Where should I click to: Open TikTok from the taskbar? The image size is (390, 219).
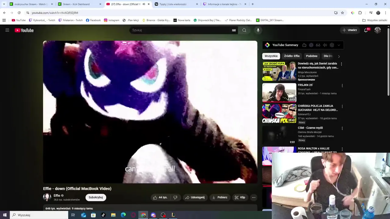[103, 215]
